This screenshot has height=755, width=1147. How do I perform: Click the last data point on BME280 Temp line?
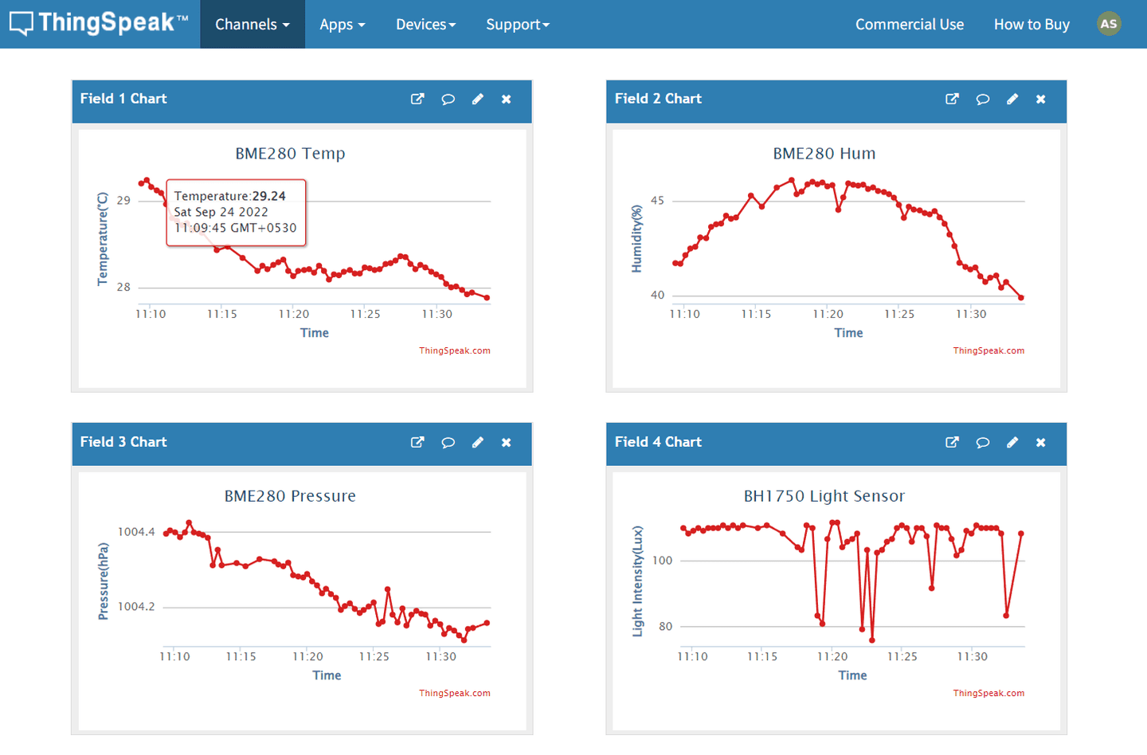point(487,298)
